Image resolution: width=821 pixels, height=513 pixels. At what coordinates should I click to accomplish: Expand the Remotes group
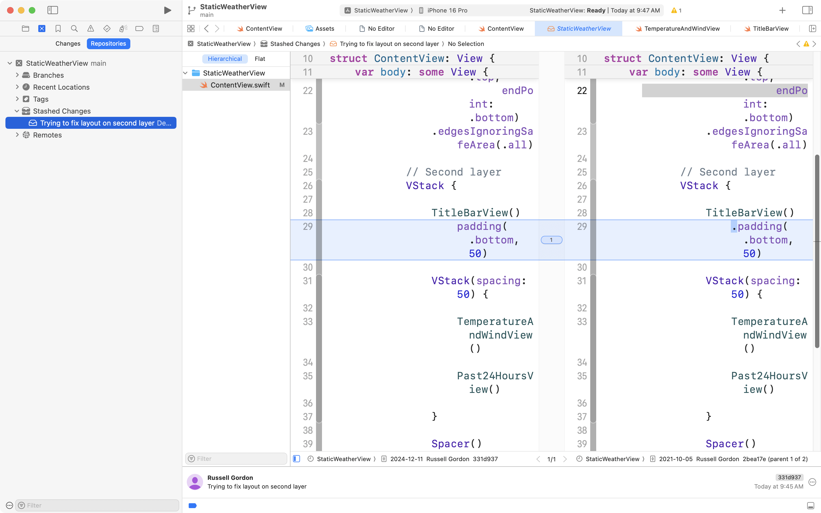(17, 135)
